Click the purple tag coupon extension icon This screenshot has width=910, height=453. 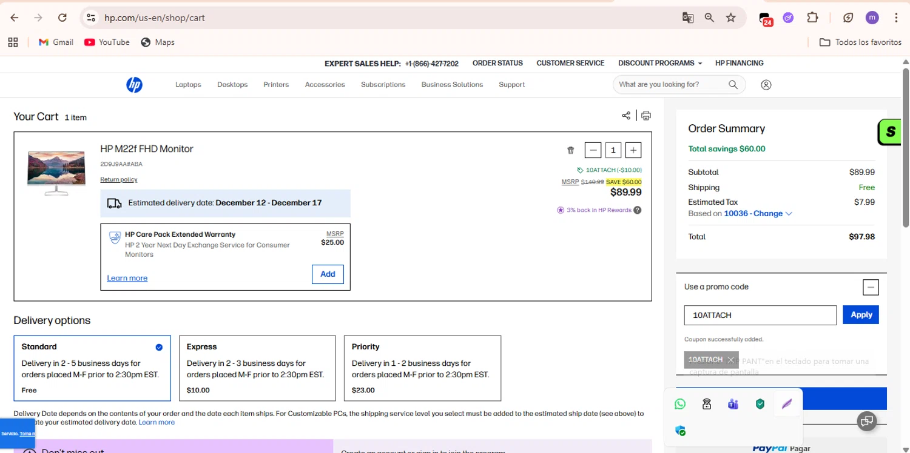[788, 18]
